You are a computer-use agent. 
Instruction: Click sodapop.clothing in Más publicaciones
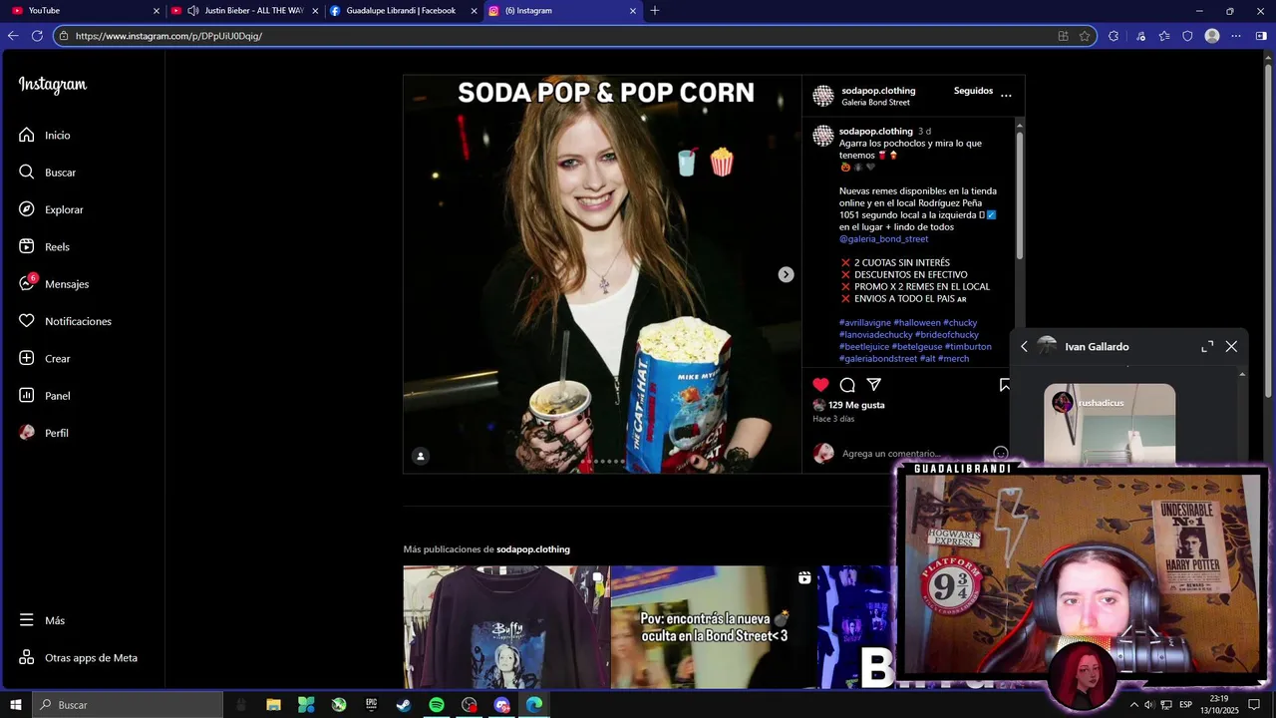point(533,549)
